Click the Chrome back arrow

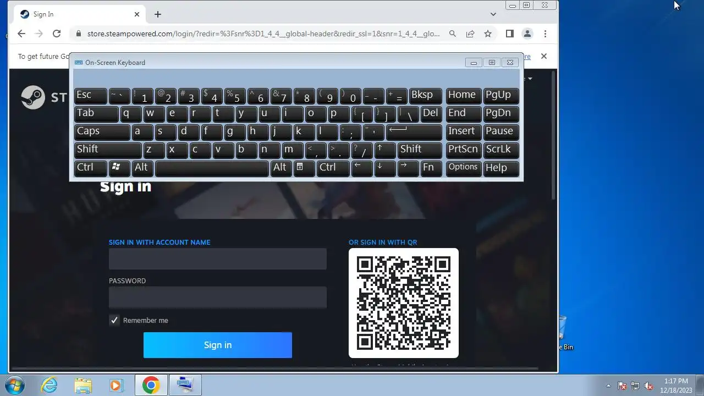click(21, 34)
